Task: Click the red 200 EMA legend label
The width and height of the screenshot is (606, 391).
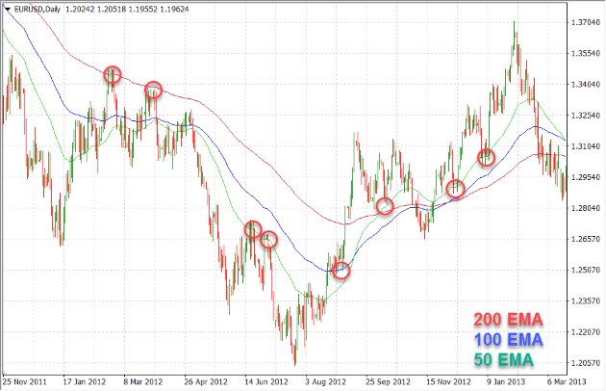Action: point(508,320)
